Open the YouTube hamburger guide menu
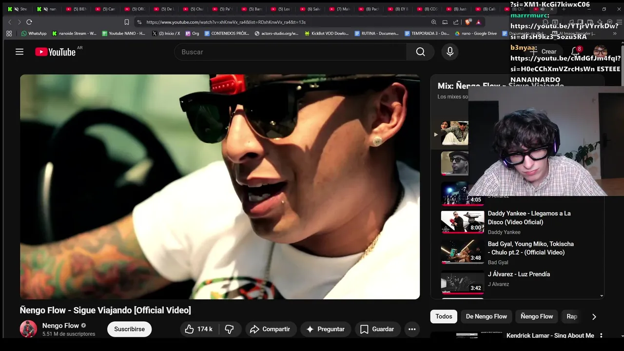Screen dimensions: 624x351 point(19,52)
